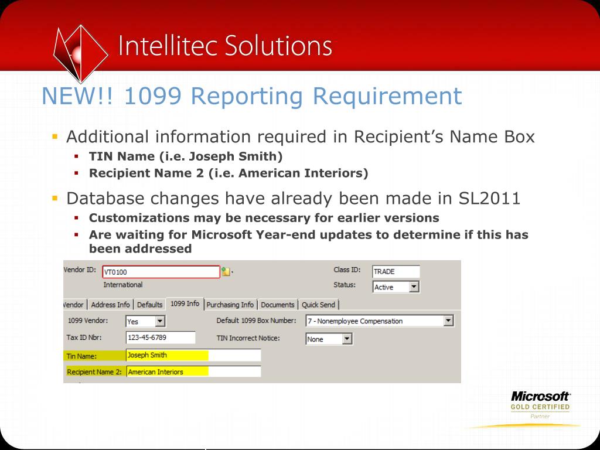The width and height of the screenshot is (600, 450).
Task: Select the 1099 Info tab
Action: pos(185,304)
